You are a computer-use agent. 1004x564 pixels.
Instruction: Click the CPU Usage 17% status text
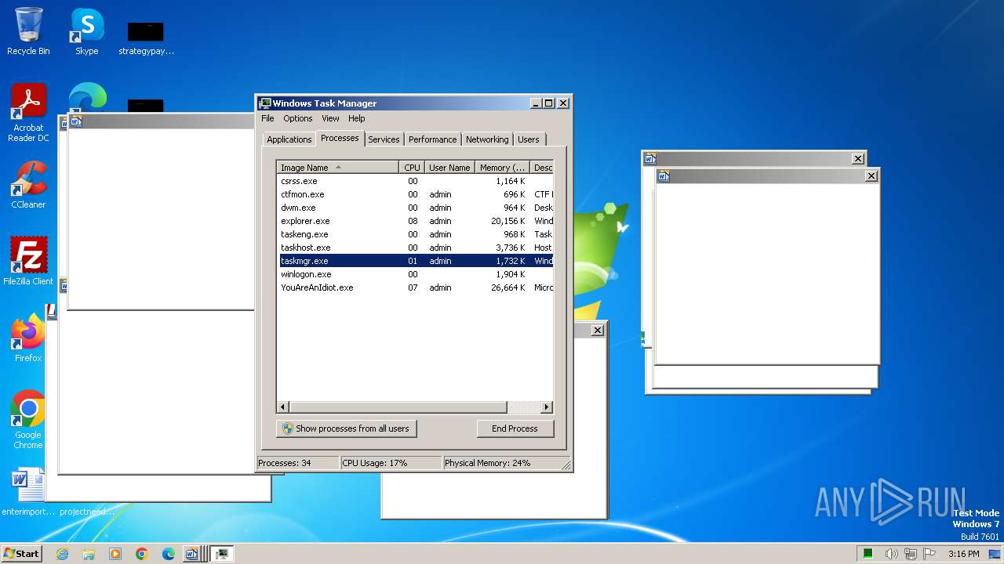tap(375, 463)
